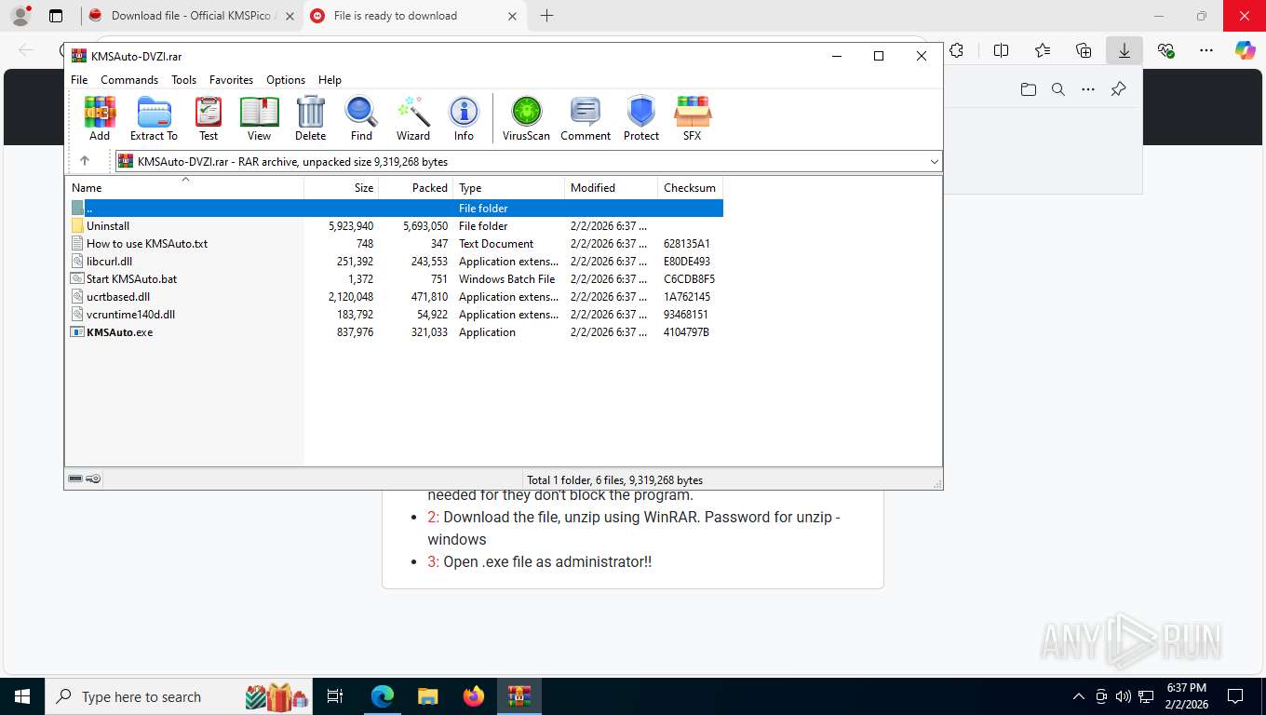This screenshot has height=715, width=1266.
Task: Sort by Checksum column header
Action: tap(691, 187)
